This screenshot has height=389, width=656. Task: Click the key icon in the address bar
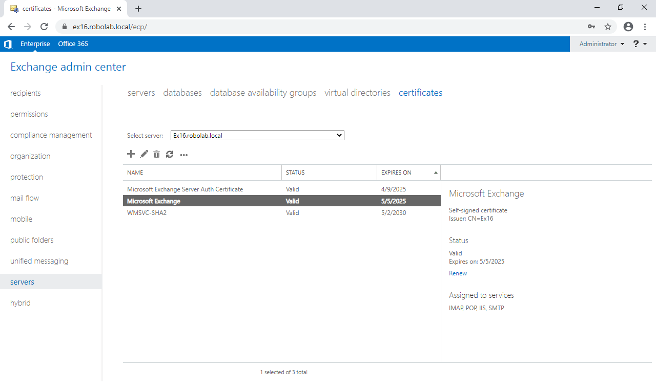[591, 26]
